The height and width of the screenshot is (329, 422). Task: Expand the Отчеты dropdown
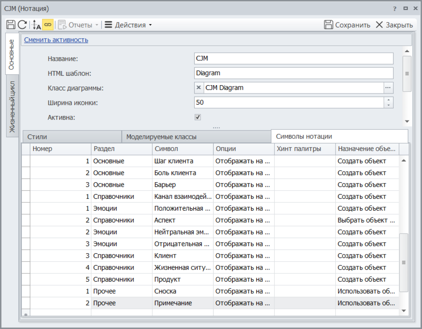click(96, 25)
